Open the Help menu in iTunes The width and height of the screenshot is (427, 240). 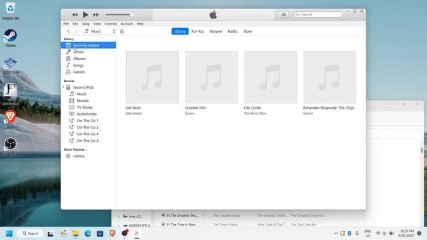pos(140,24)
